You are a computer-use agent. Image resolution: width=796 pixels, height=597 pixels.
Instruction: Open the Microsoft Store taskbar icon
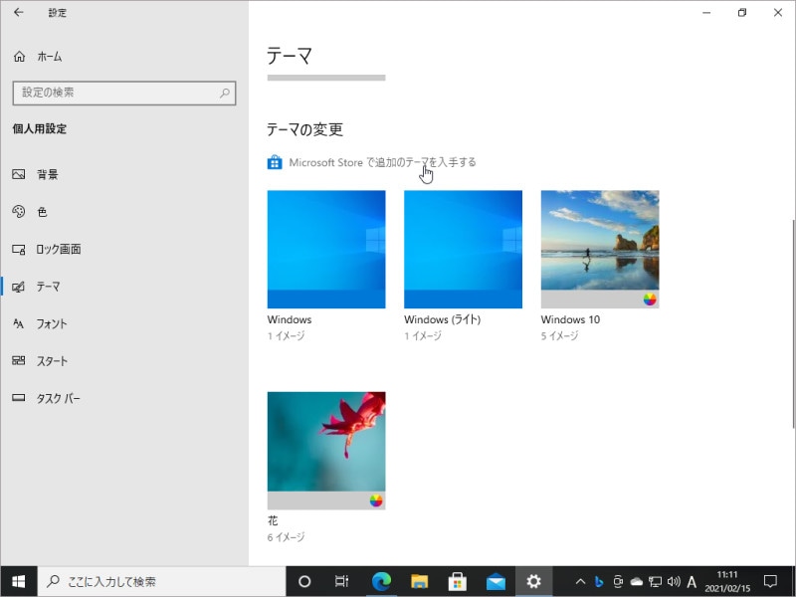(457, 582)
